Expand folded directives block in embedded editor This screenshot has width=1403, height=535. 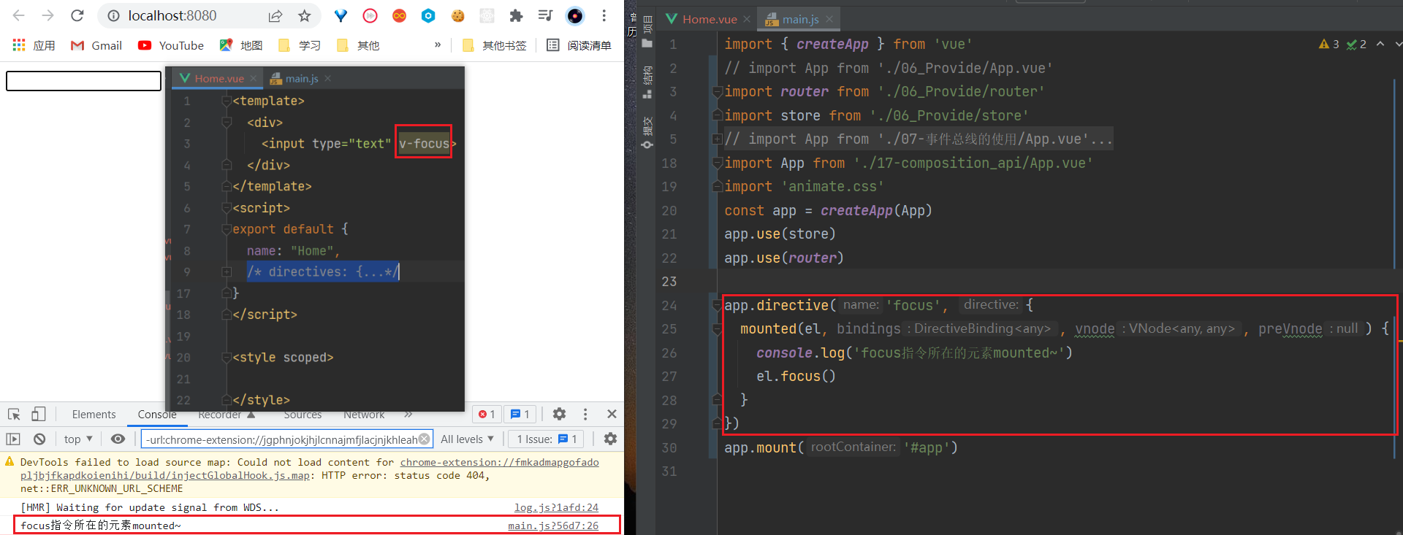[x=227, y=272]
